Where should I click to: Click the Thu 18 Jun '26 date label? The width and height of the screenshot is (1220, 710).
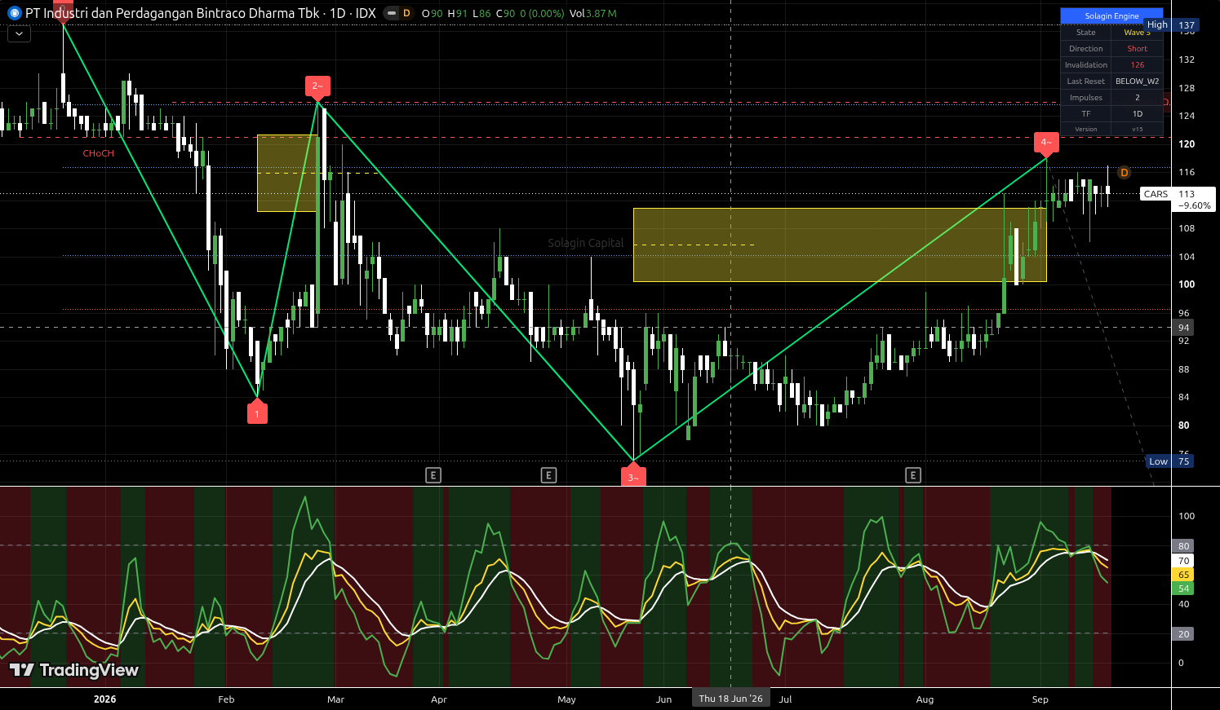tap(730, 699)
